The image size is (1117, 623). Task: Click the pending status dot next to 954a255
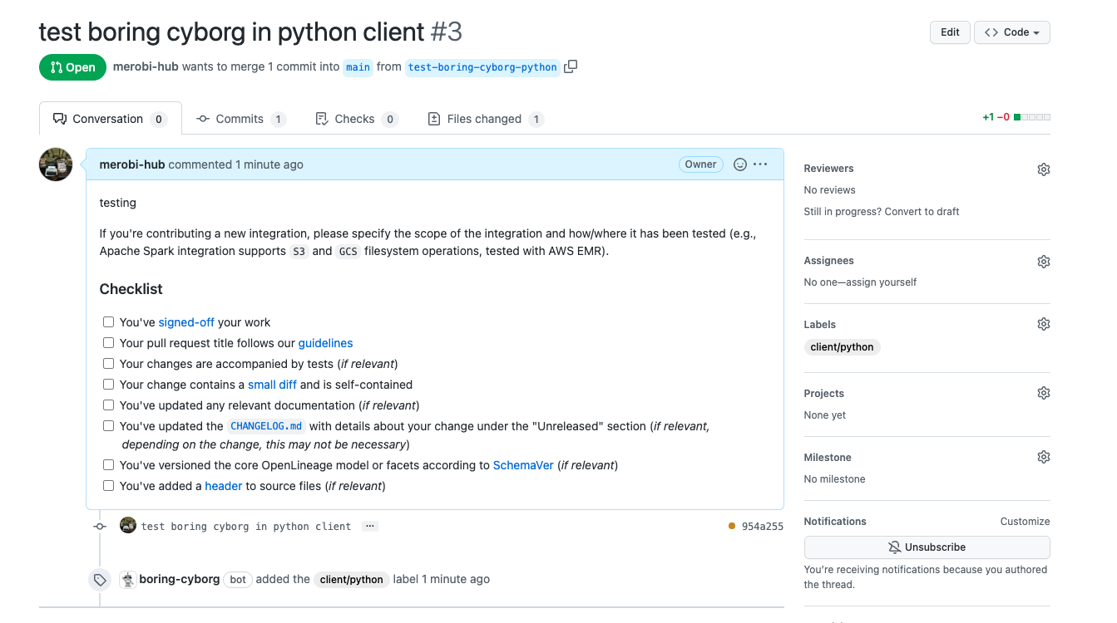[x=730, y=526]
